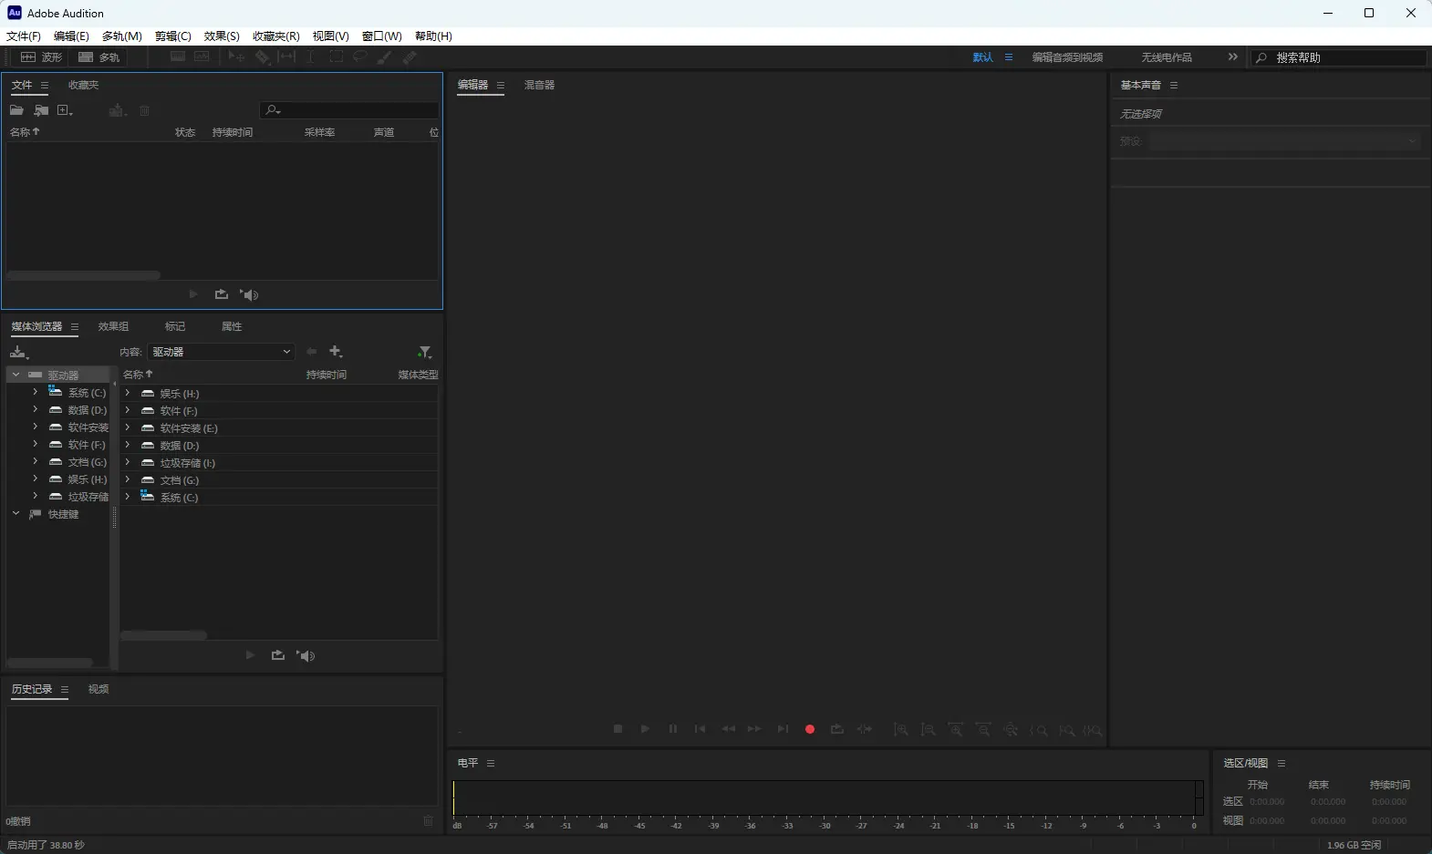Click Move Playhead to Previous button
The height and width of the screenshot is (854, 1432).
(700, 729)
